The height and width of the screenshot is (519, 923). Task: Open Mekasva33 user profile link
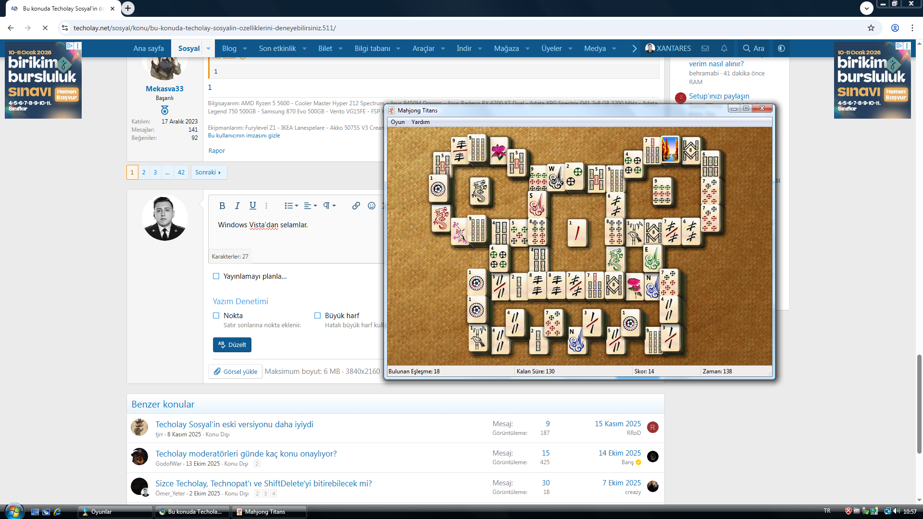click(x=164, y=89)
